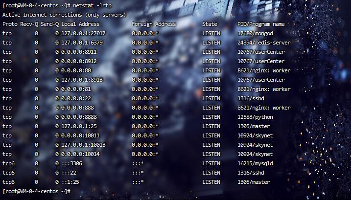Select the PID/Program name column header
Image resolution: width=351 pixels, height=200 pixels.
pyautogui.click(x=260, y=24)
